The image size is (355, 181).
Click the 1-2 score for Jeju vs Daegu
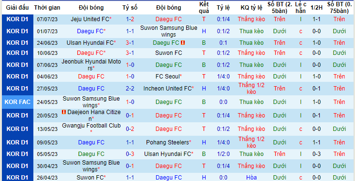[130, 19]
